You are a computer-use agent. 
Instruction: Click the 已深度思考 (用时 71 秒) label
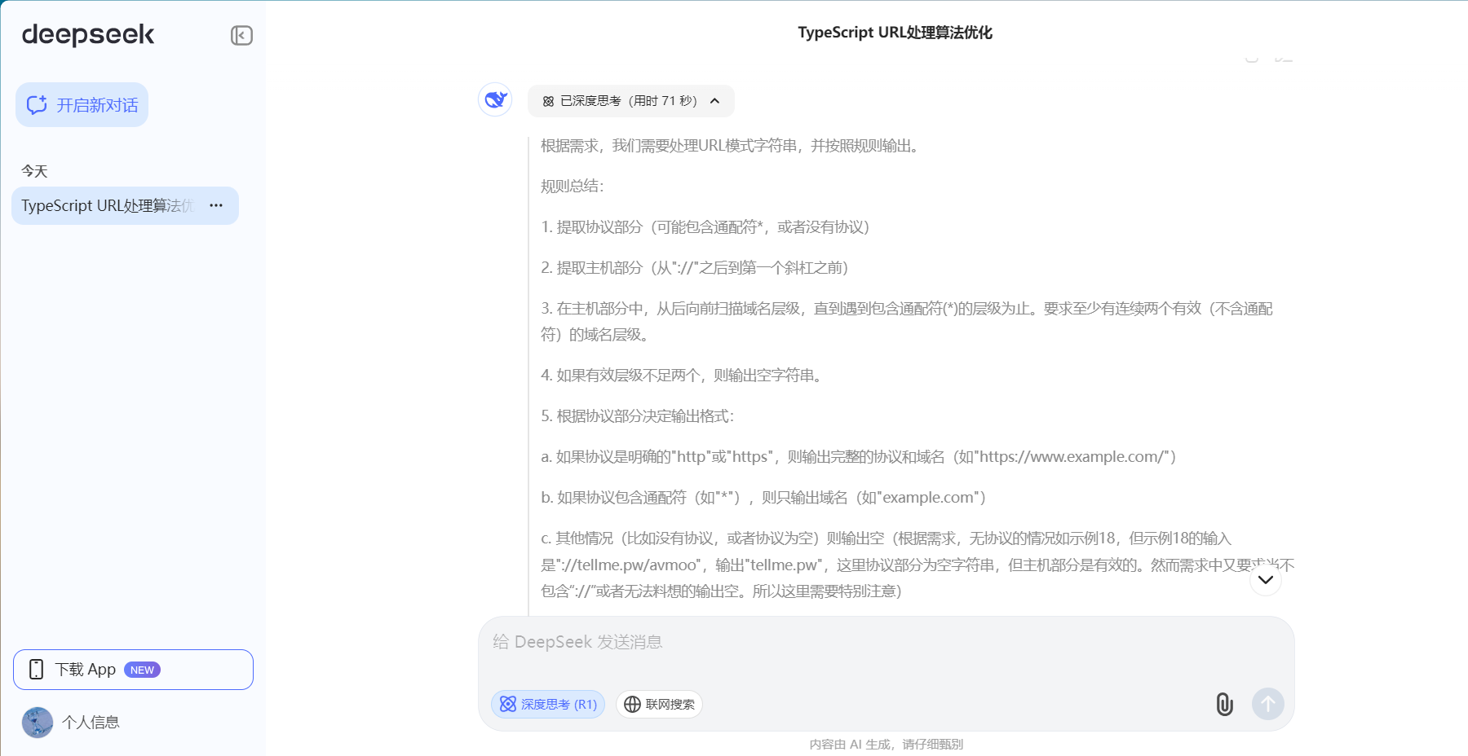(628, 101)
